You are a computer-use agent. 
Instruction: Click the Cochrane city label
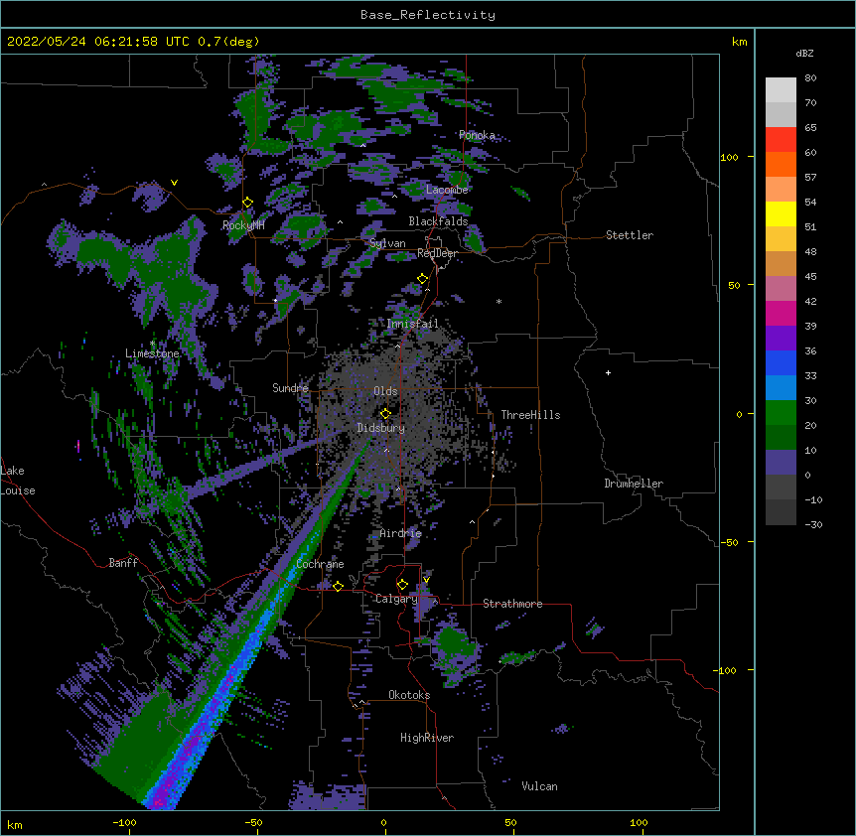[320, 564]
